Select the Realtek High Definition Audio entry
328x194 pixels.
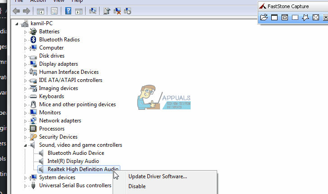(83, 169)
